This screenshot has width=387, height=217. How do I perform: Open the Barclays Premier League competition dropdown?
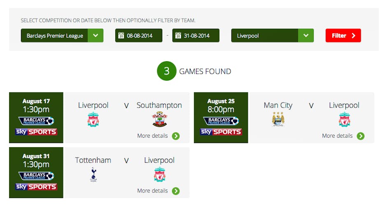coord(96,36)
